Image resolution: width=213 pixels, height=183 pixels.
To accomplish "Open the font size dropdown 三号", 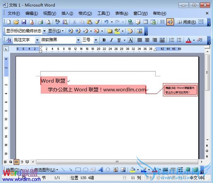I will tap(96, 40).
